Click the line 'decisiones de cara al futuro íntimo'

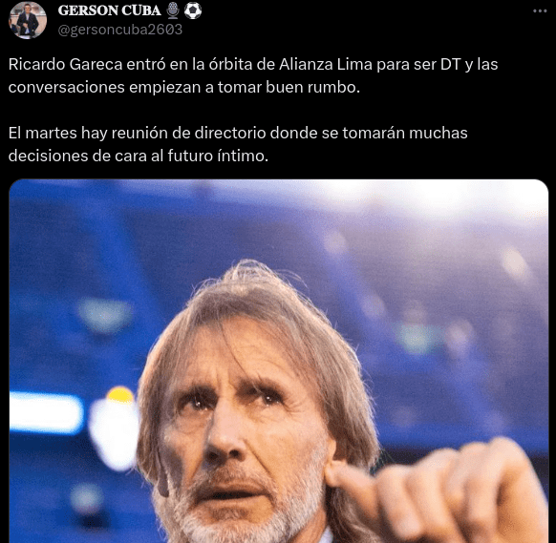[x=139, y=156]
